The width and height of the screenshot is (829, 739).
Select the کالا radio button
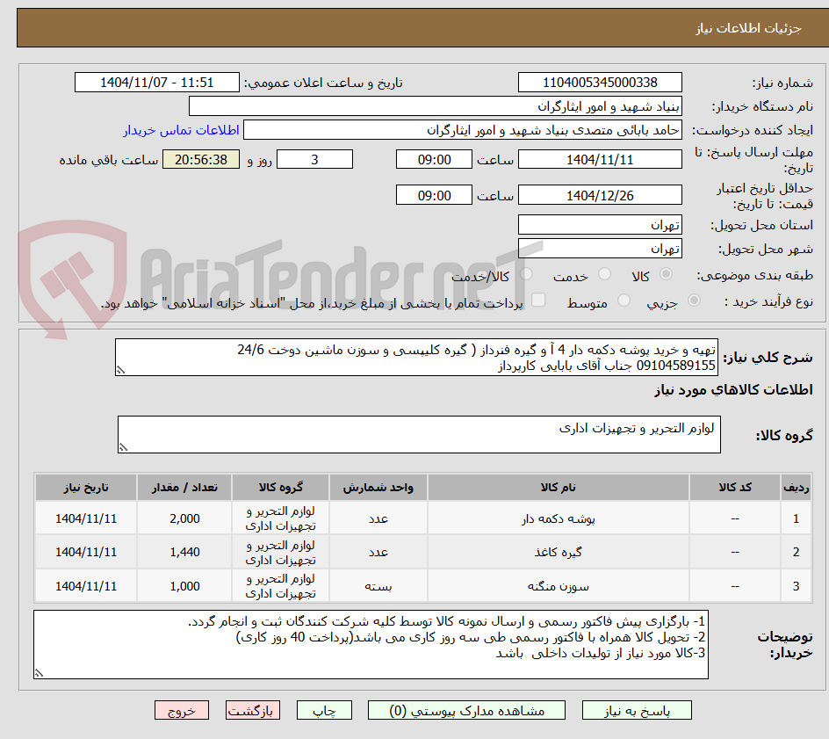pos(667,274)
